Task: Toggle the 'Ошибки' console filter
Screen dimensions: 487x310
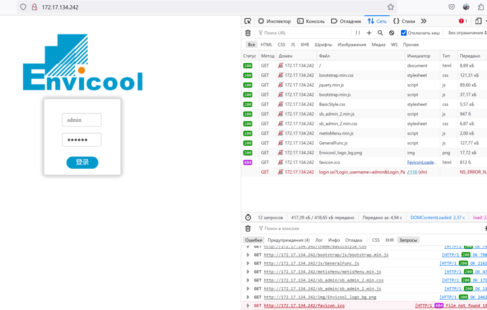Action: (253, 240)
